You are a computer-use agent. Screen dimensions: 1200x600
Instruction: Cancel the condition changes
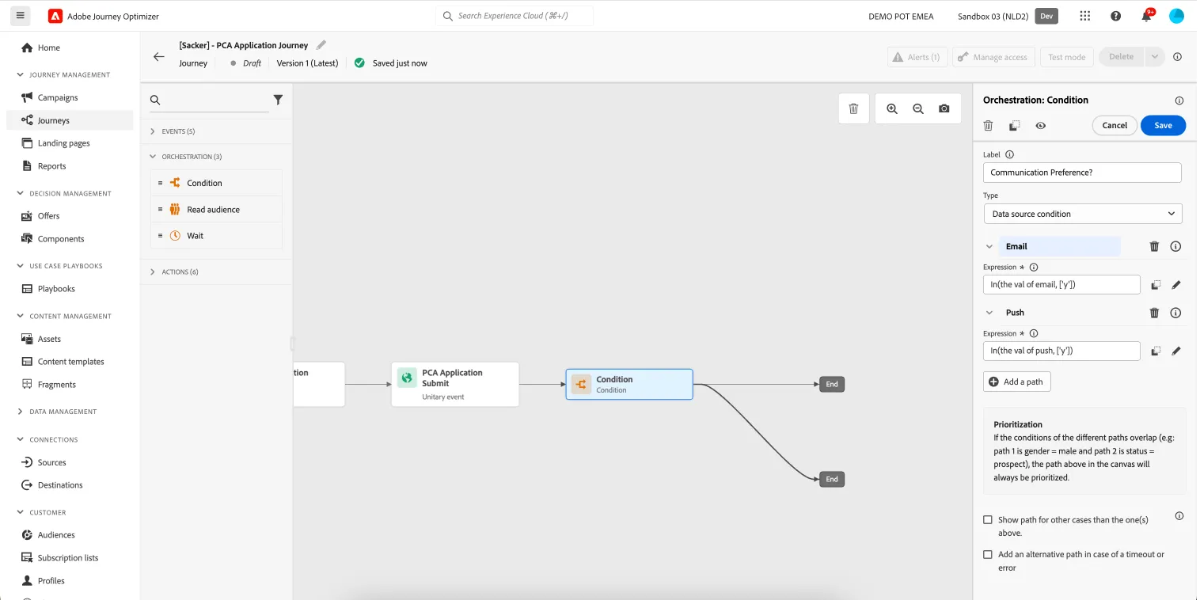pyautogui.click(x=1115, y=126)
